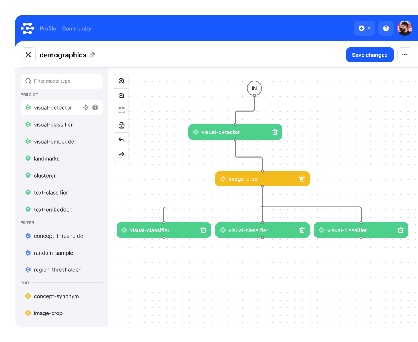Click the redo arrow in canvas toolbar

click(x=121, y=155)
